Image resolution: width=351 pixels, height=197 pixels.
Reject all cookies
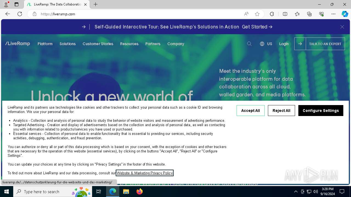click(x=281, y=111)
